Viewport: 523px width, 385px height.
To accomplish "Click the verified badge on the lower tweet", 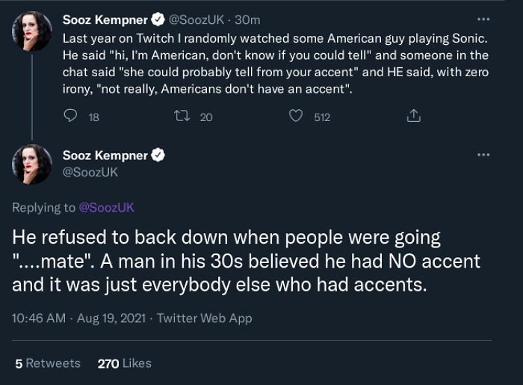I will click(158, 155).
